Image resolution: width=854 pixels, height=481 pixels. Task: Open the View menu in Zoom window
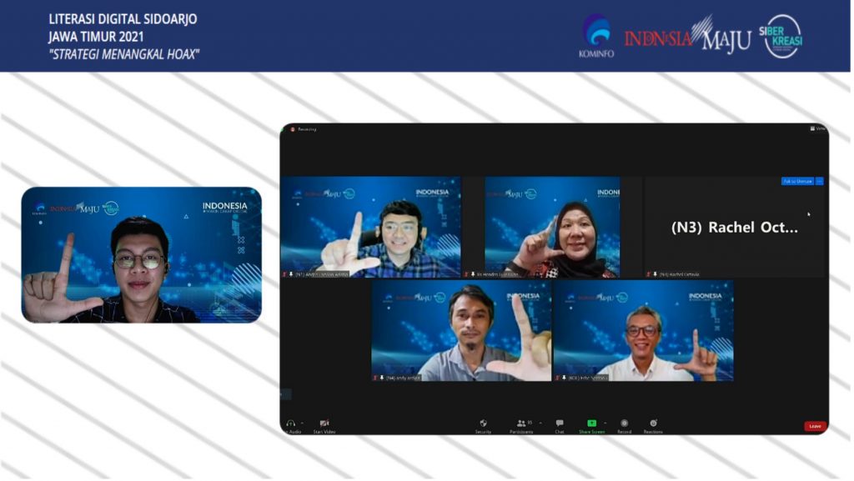pyautogui.click(x=819, y=128)
